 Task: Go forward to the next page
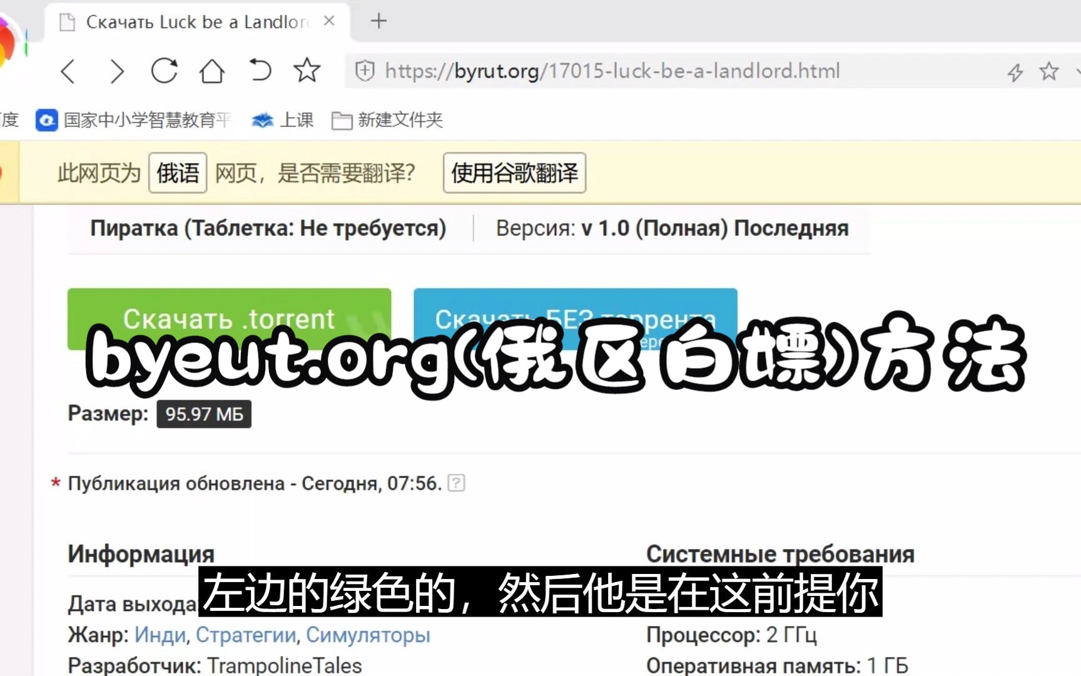coord(116,71)
